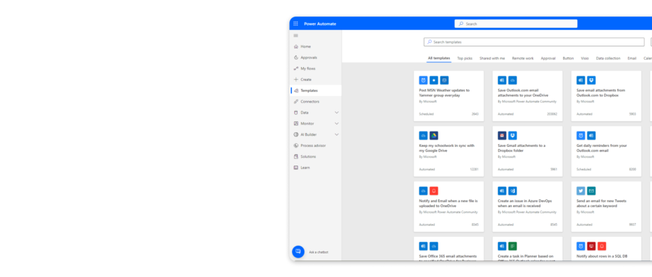652x277 pixels.
Task: Click the top Search box
Action: pos(515,24)
